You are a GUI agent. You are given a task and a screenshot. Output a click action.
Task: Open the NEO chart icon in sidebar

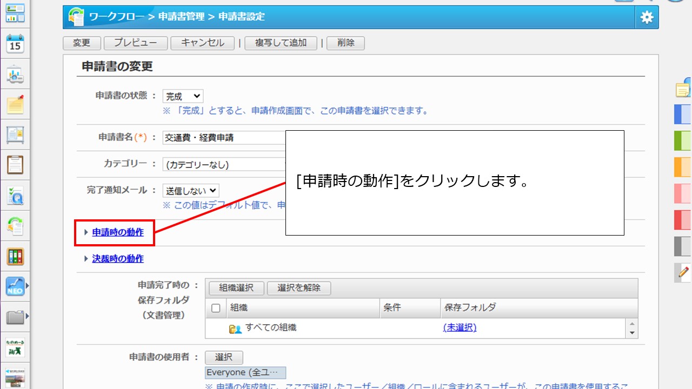[15, 286]
